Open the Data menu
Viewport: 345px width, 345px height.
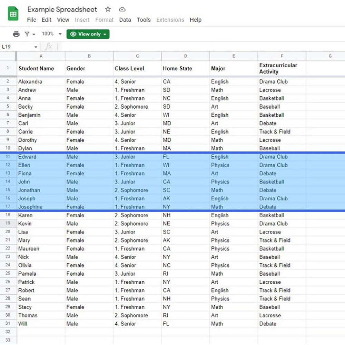125,20
